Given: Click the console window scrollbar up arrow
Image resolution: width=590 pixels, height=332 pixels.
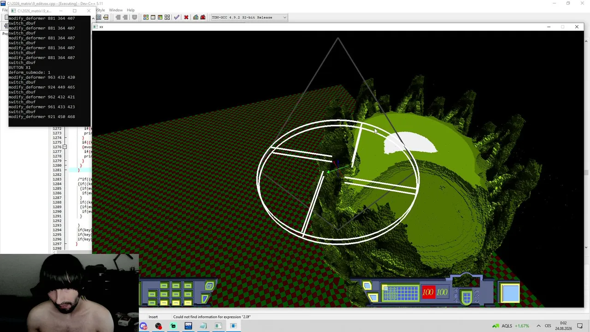Looking at the screenshot, I should [x=93, y=19].
